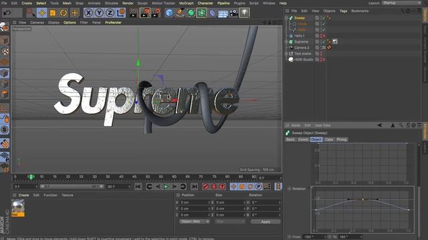Toggle Helix.1 red disabled mark
Viewport: 428px width, 240px height.
click(324, 35)
